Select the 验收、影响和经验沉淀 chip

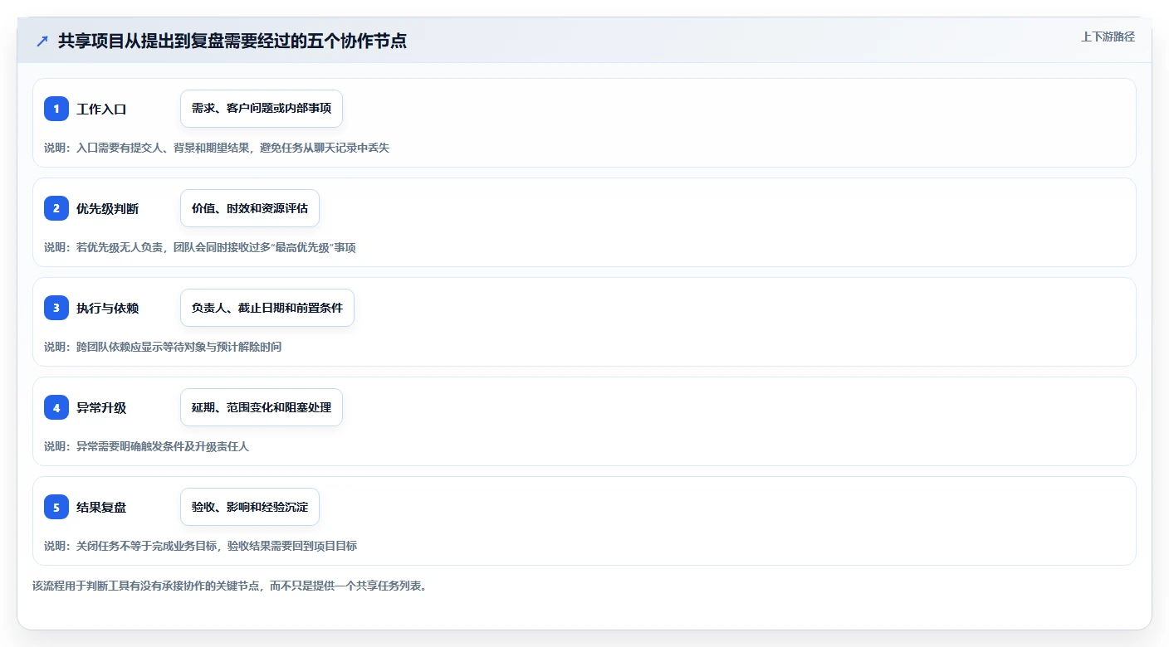pos(250,507)
